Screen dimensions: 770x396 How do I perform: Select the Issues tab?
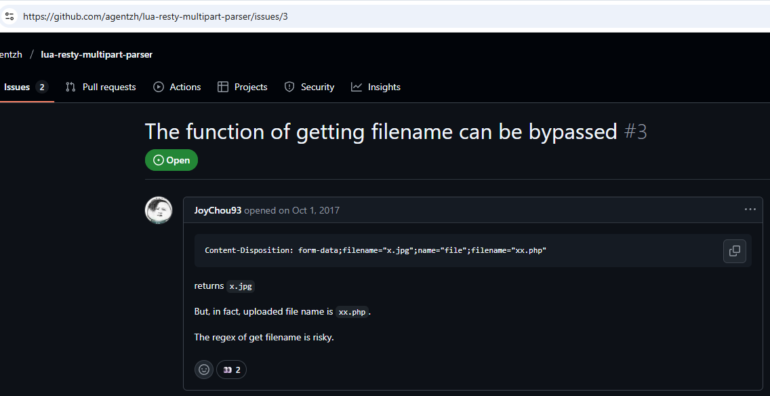(24, 87)
